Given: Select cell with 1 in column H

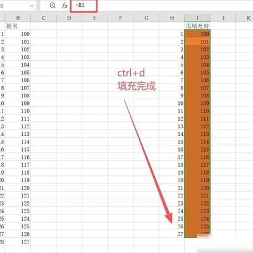Looking at the screenshot, I should [172, 34].
